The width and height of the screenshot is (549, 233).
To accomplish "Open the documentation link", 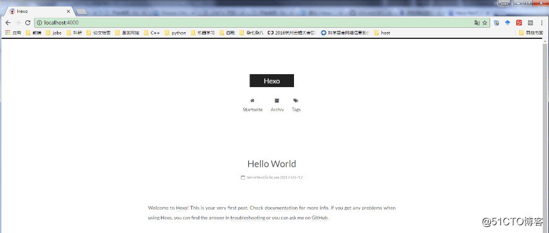I will tap(281, 208).
